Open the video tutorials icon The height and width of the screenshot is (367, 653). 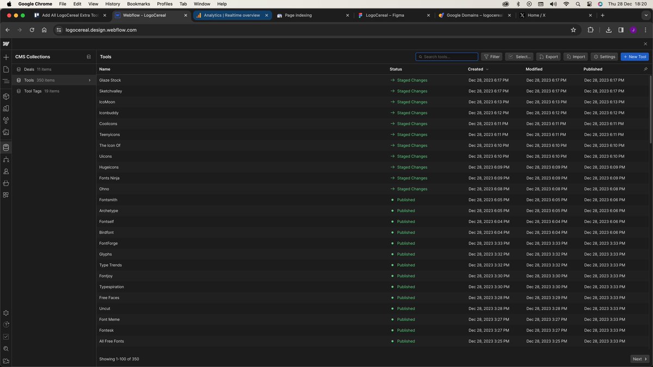click(6, 360)
